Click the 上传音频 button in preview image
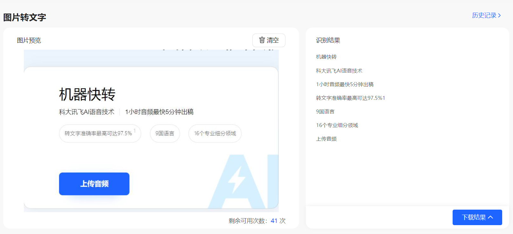513x234 pixels. coord(94,184)
